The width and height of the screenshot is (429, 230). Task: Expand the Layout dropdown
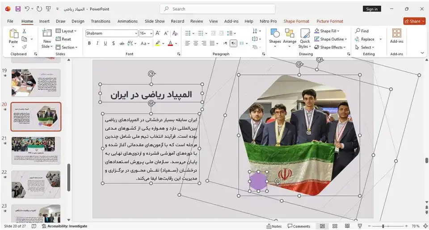point(66,31)
